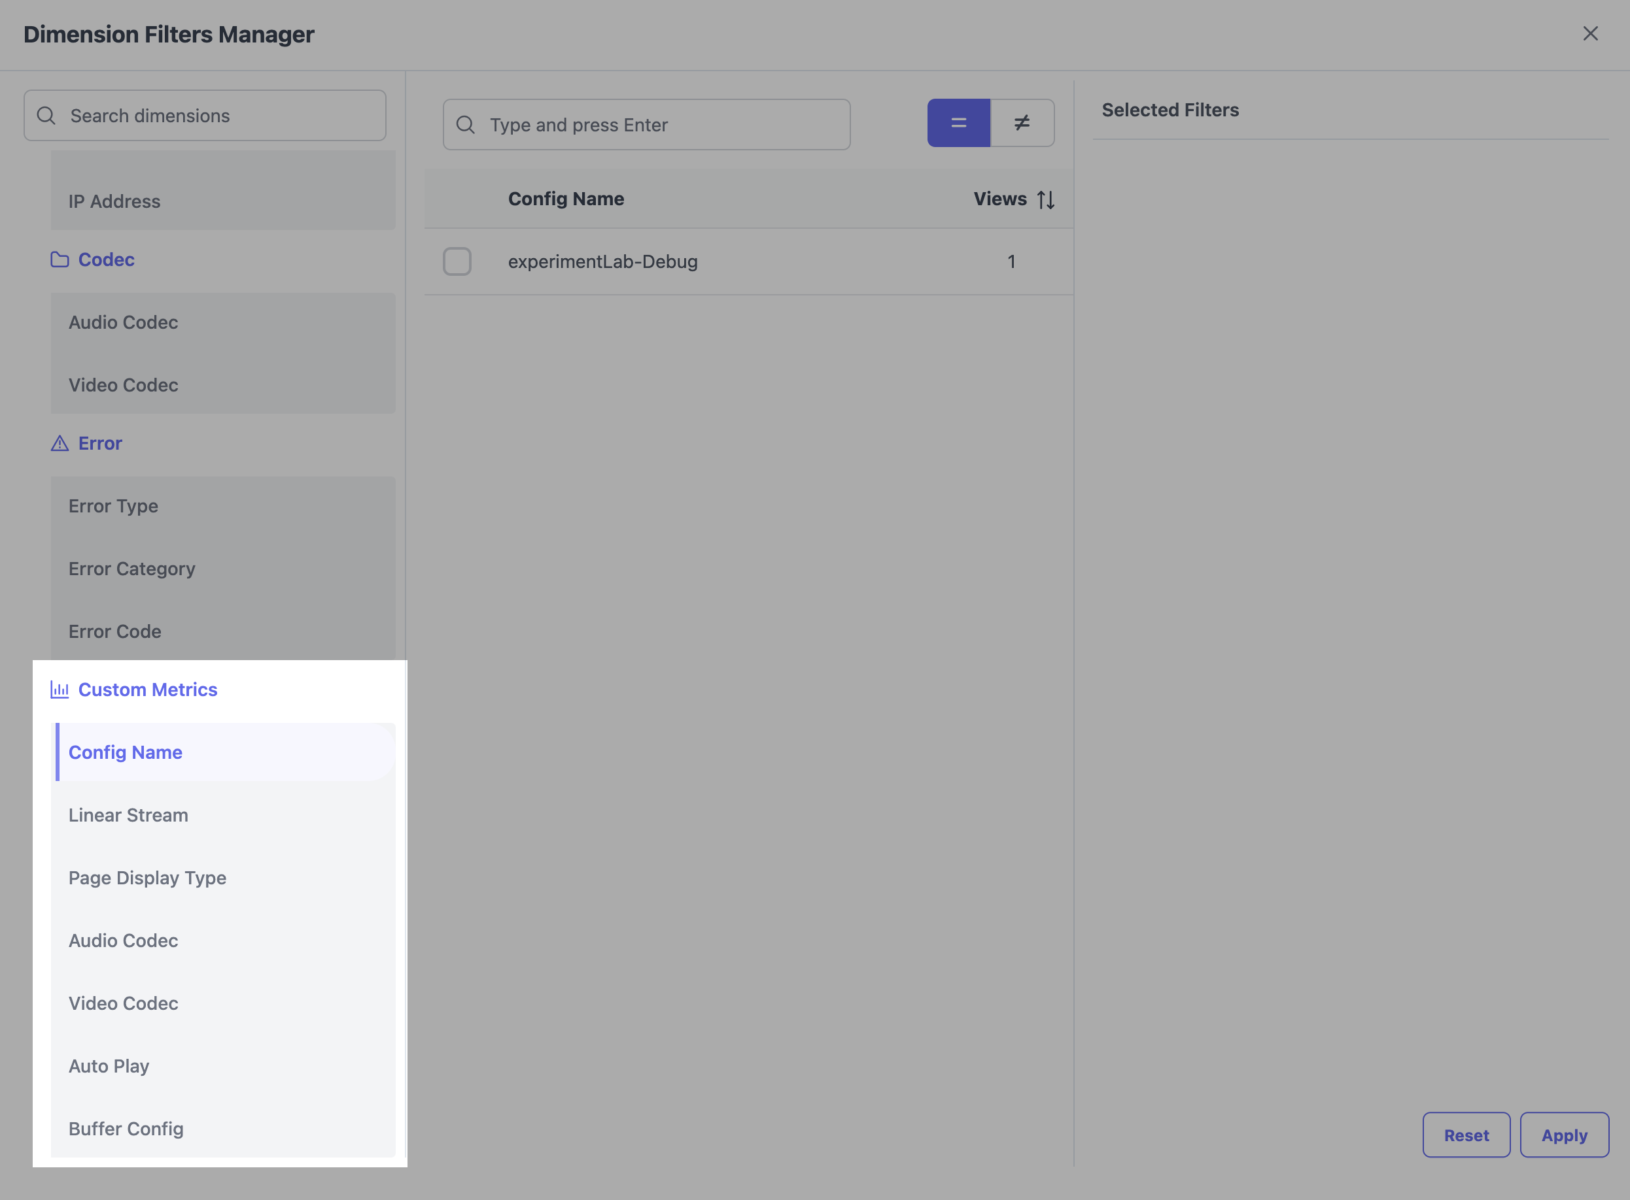Collapse the Error dimension group
The width and height of the screenshot is (1630, 1200).
100,443
